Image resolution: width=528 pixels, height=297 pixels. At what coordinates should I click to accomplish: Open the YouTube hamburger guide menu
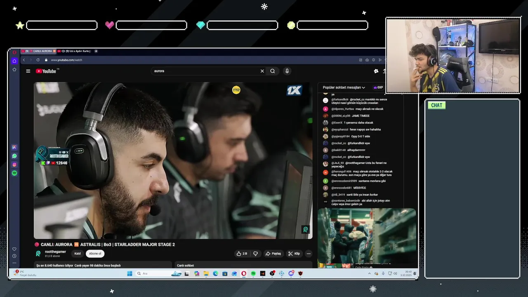tap(28, 71)
